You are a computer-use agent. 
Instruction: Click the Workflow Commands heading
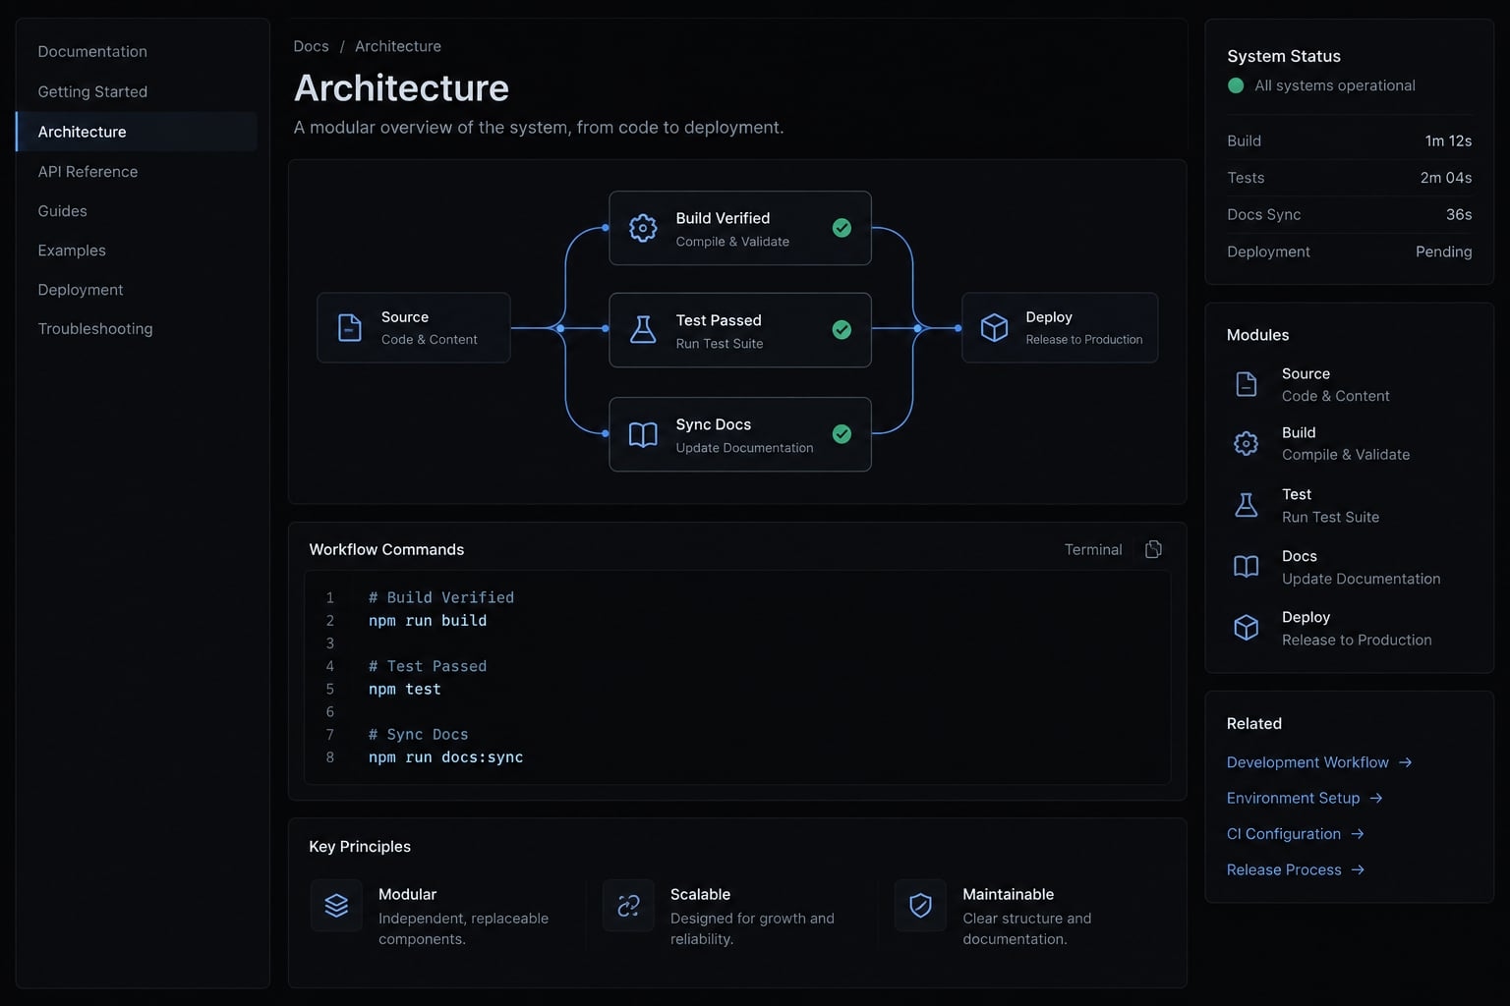pyautogui.click(x=386, y=549)
